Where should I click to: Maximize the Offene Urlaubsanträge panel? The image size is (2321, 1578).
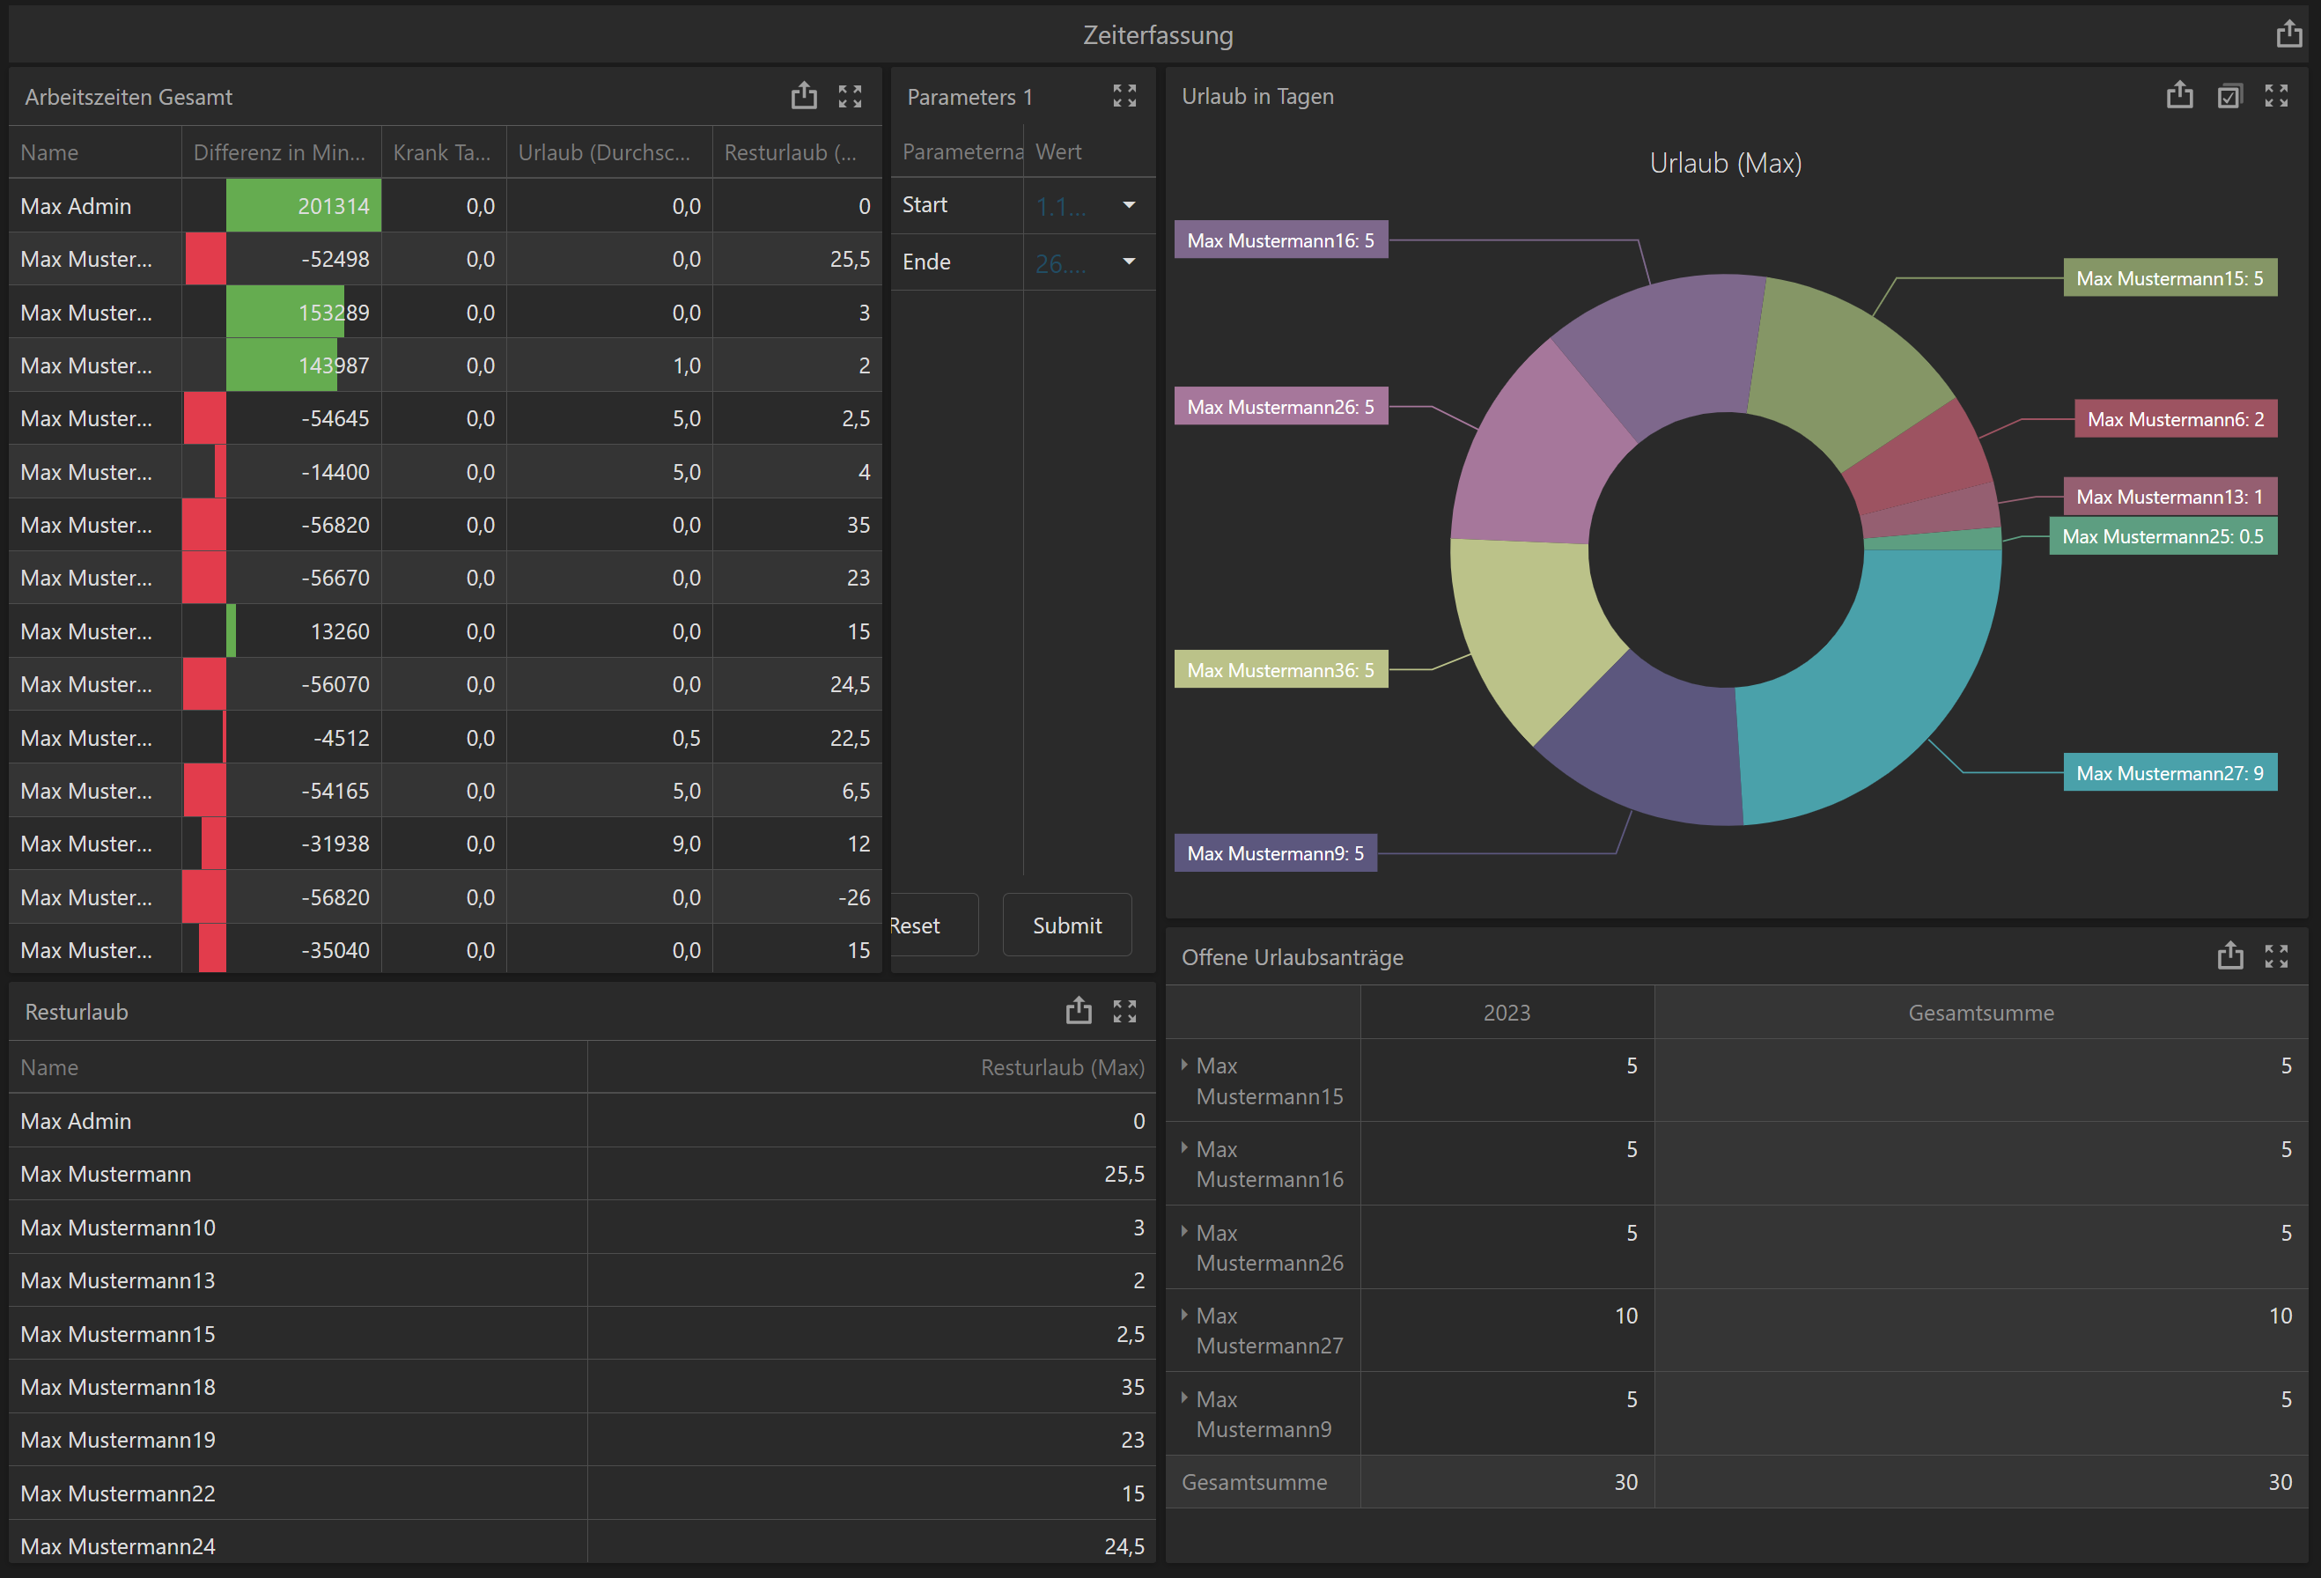pos(2276,955)
